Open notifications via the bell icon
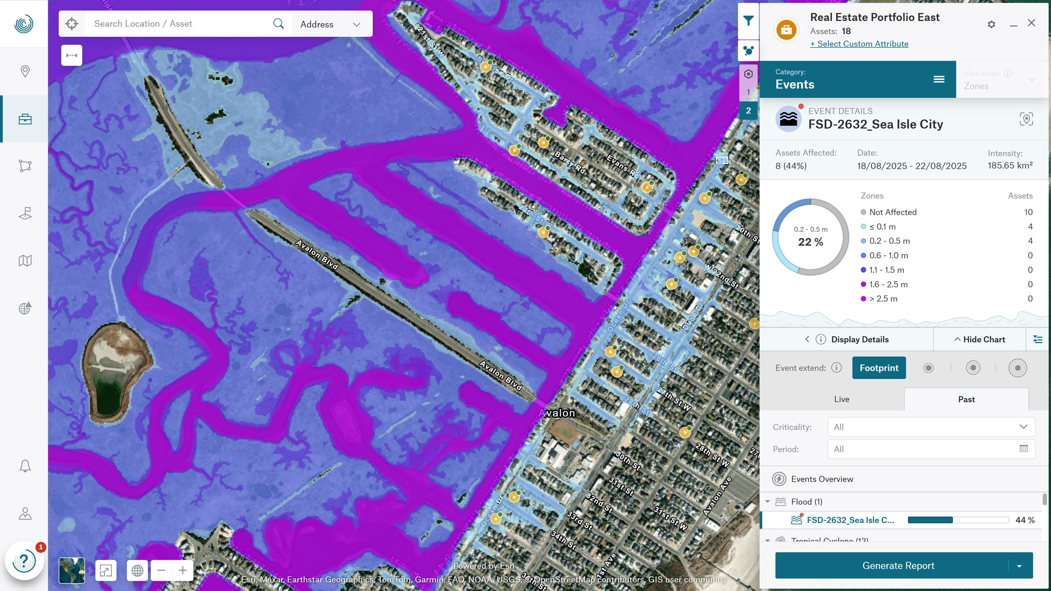 coord(25,465)
